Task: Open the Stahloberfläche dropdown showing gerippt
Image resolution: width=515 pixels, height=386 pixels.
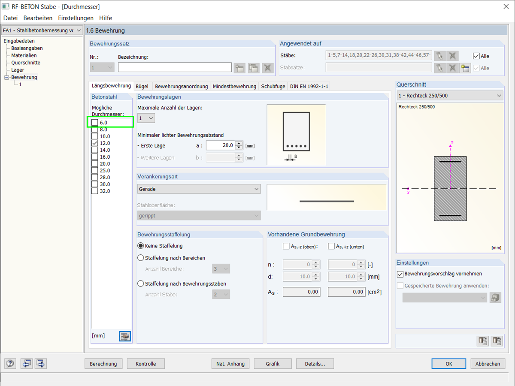Action: (x=199, y=216)
